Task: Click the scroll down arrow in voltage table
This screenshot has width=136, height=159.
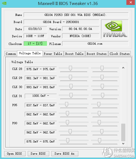Action: point(123,144)
